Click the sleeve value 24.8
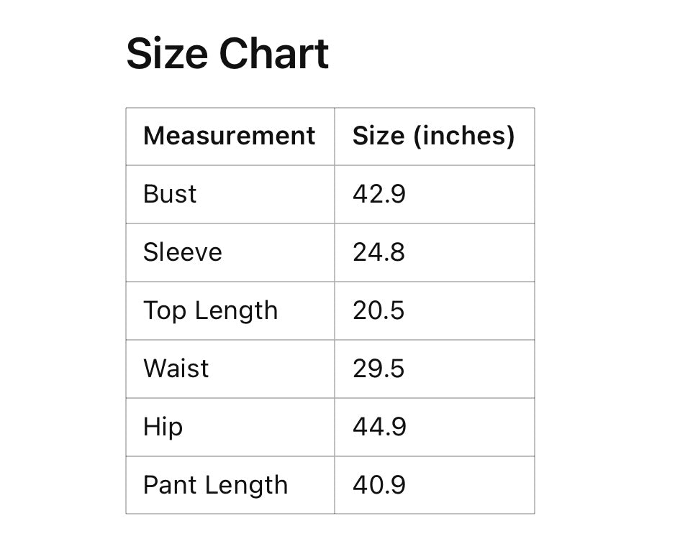Image resolution: width=698 pixels, height=559 pixels. point(379,252)
